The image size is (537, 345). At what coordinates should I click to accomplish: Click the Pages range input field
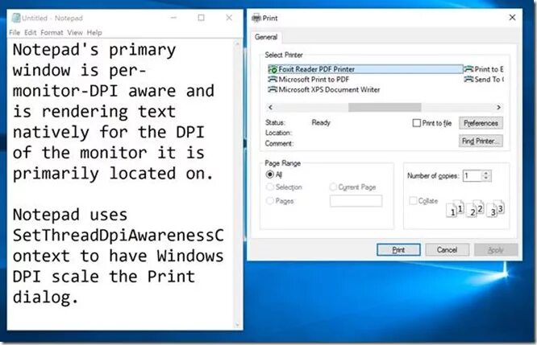click(x=356, y=201)
